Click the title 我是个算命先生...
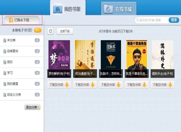 point(137,74)
